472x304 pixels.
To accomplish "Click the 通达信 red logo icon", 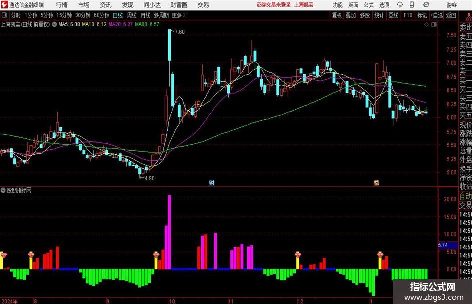I will pyautogui.click(x=4, y=4).
